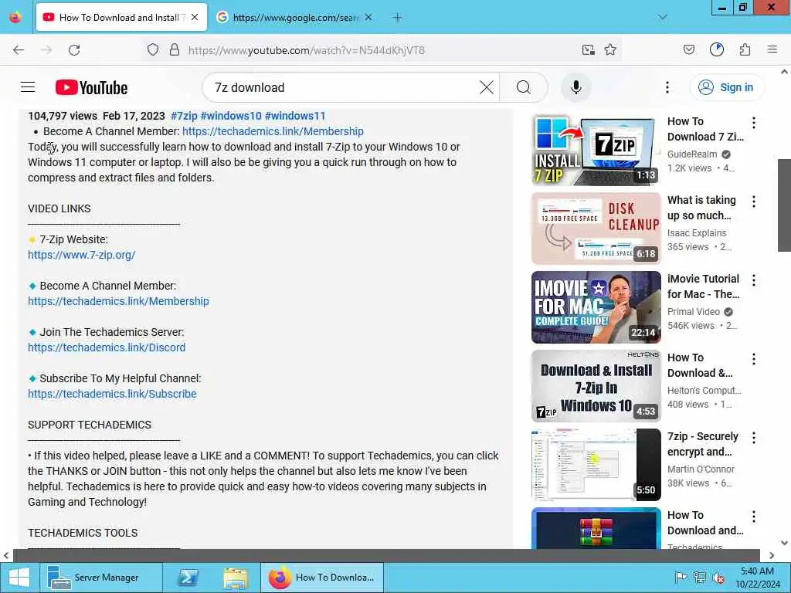Screen dimensions: 791x593
Task: Open the taskbar clock and date
Action: click(x=757, y=578)
